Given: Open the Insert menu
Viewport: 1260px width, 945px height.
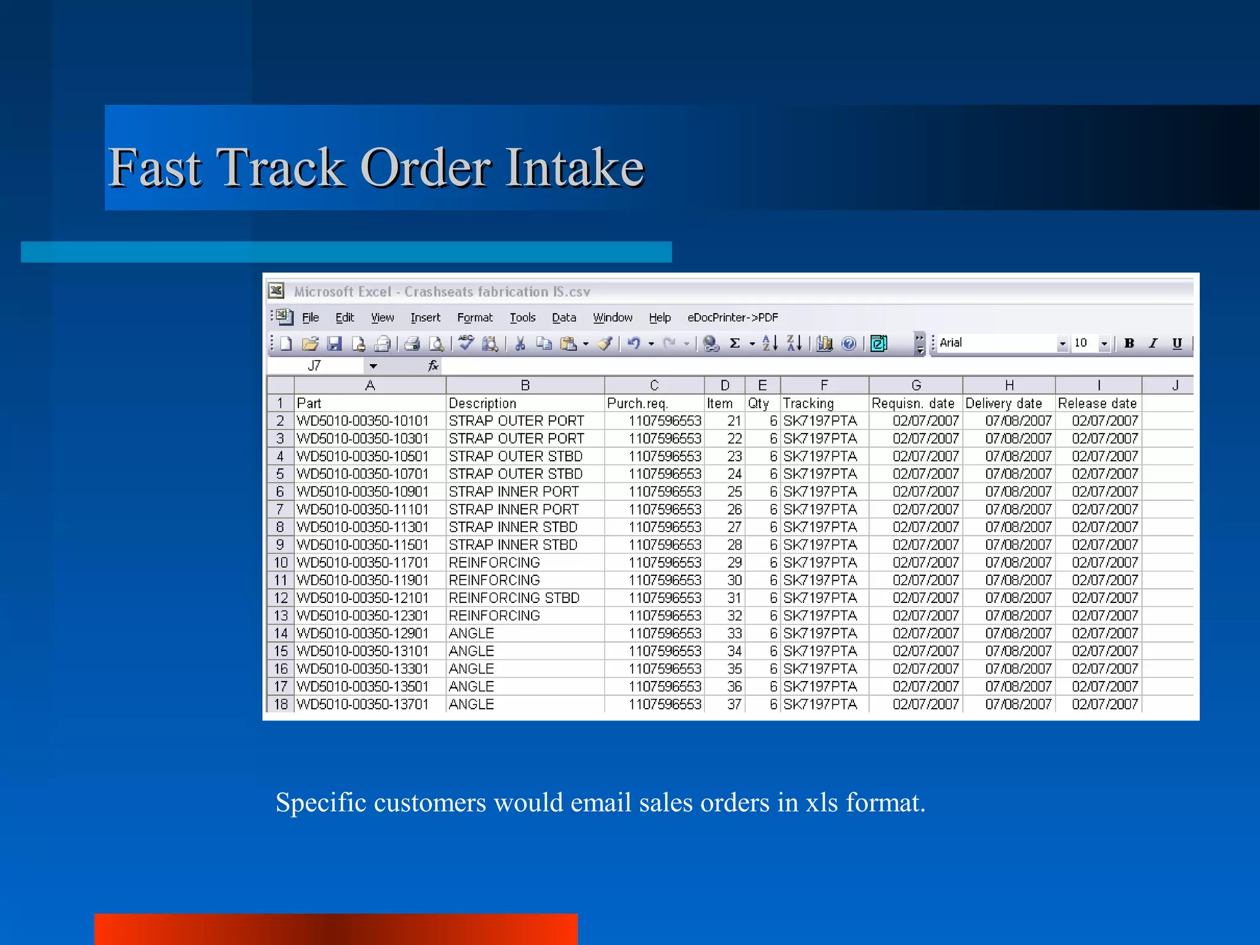Looking at the screenshot, I should click(426, 317).
